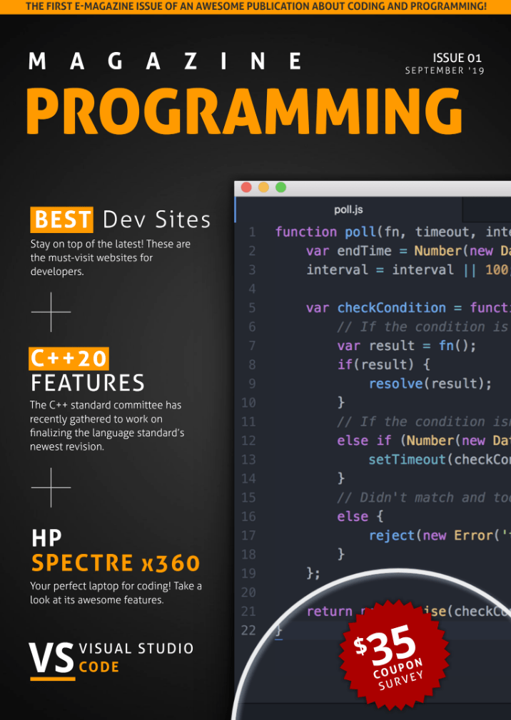Click the resolve(result); code line
511x720 pixels.
coord(430,384)
